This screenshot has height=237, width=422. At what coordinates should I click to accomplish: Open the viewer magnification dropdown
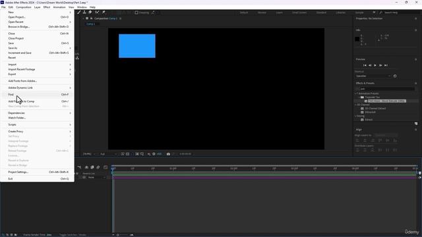coord(89,154)
